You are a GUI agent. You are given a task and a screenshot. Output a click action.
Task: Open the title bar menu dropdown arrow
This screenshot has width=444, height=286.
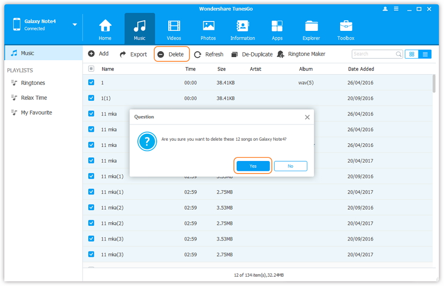pos(396,9)
